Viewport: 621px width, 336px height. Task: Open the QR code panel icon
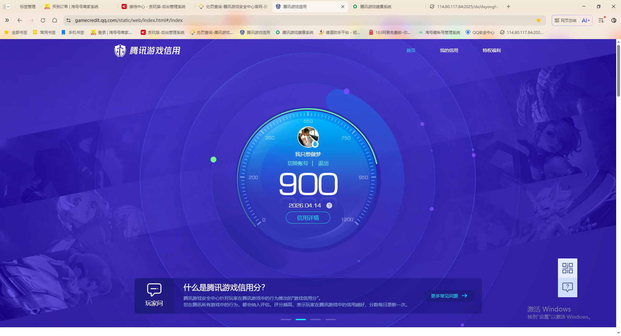(567, 268)
